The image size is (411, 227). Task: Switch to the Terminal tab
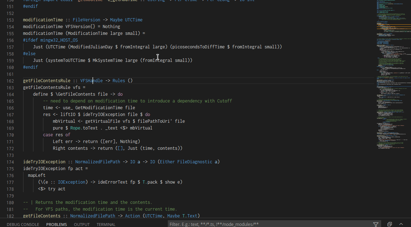pyautogui.click(x=106, y=225)
